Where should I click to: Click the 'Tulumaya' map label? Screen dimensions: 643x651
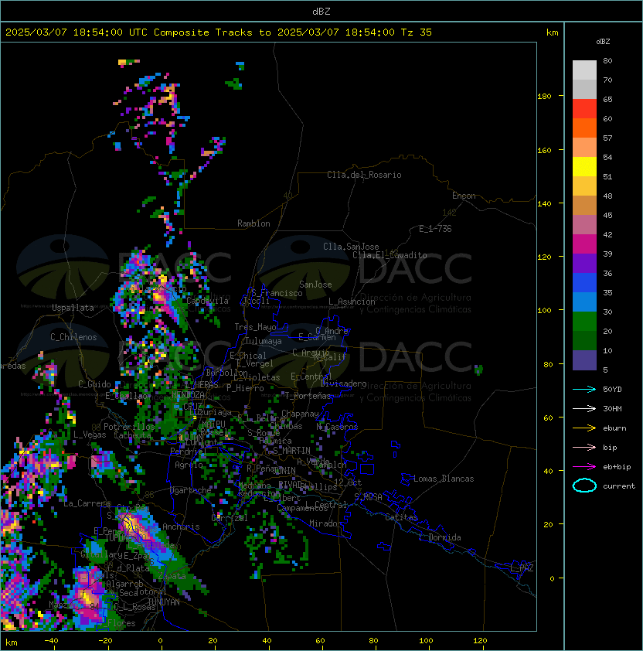pyautogui.click(x=264, y=341)
